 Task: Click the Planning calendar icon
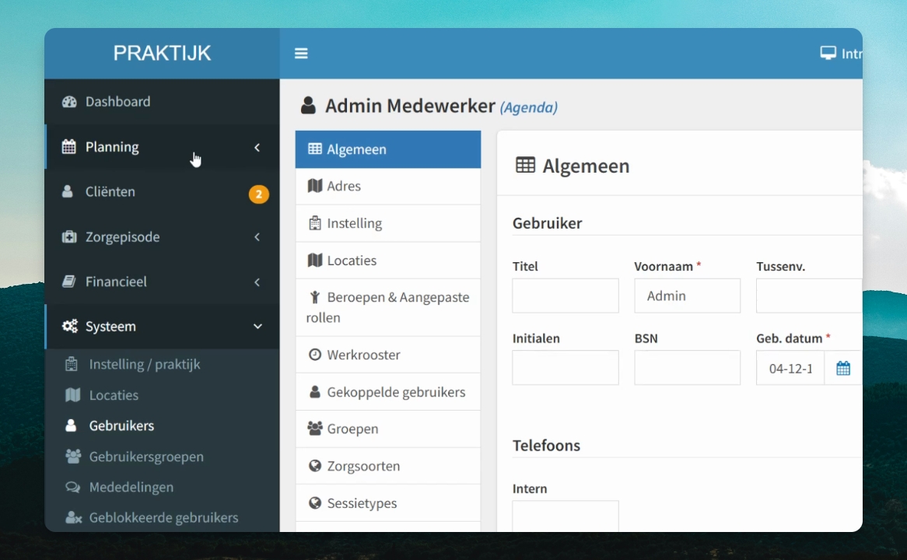coord(68,146)
